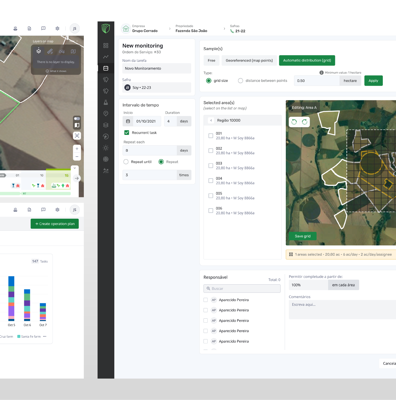
Task: Click the fit-to-field frame icon on the map
Action: click(x=77, y=136)
